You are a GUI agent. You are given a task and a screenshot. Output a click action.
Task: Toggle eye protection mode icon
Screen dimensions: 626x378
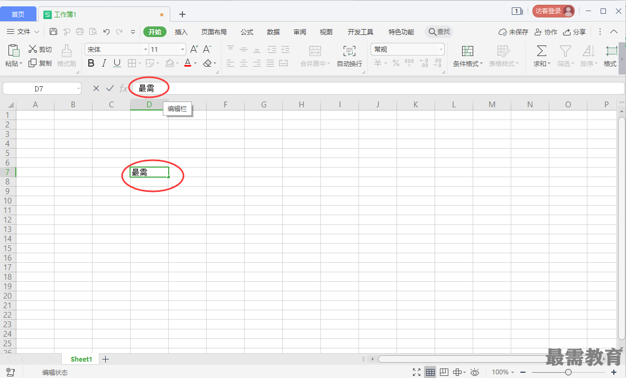(x=475, y=372)
